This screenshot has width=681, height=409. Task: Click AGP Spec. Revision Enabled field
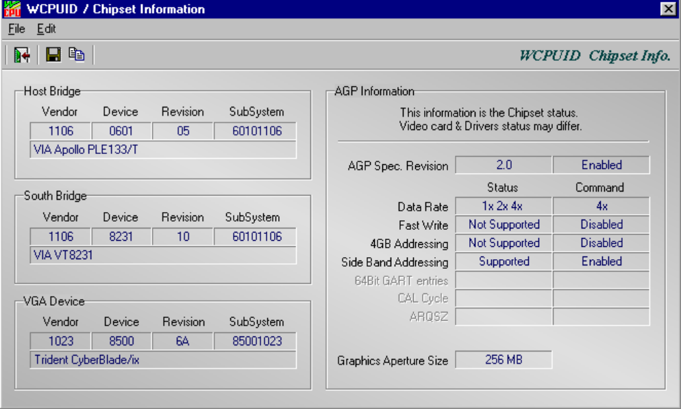point(602,165)
